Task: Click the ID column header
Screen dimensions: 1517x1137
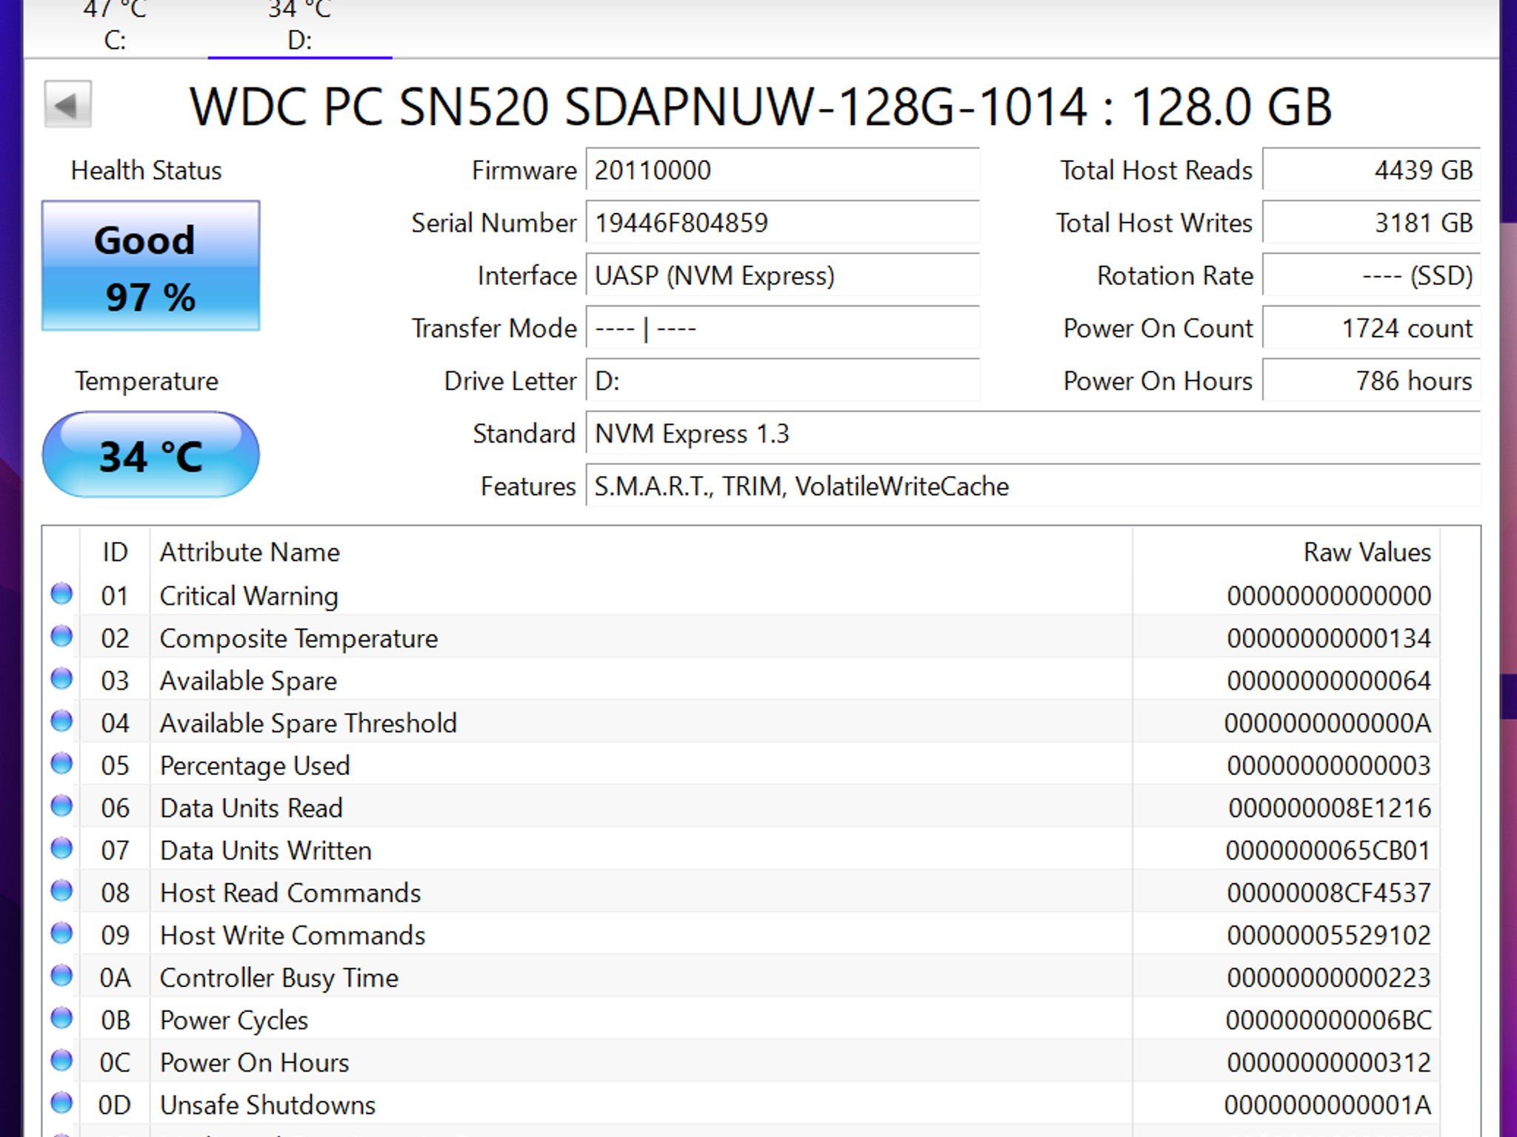Action: tap(115, 552)
